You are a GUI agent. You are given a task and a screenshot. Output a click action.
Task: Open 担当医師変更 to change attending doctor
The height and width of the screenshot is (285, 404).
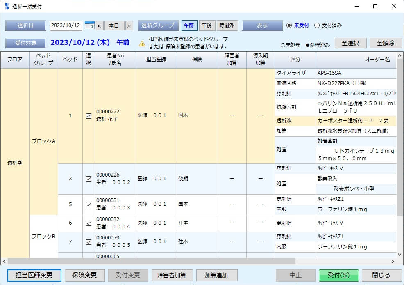click(x=34, y=276)
